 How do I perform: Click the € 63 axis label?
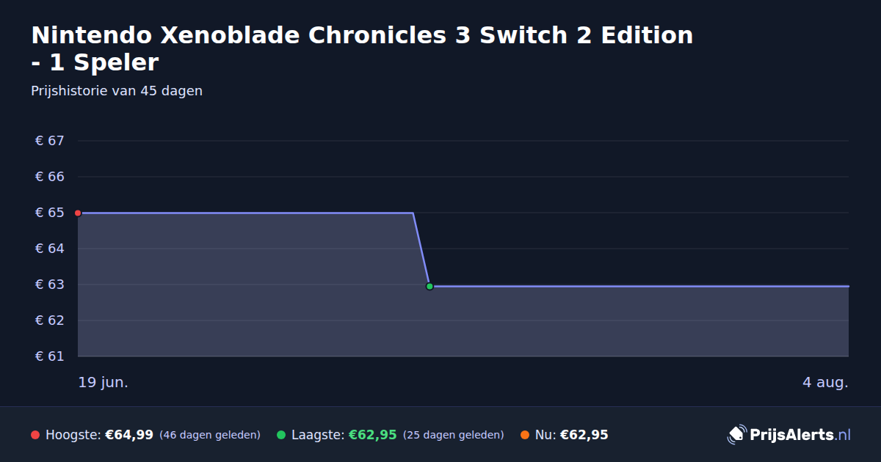point(50,285)
